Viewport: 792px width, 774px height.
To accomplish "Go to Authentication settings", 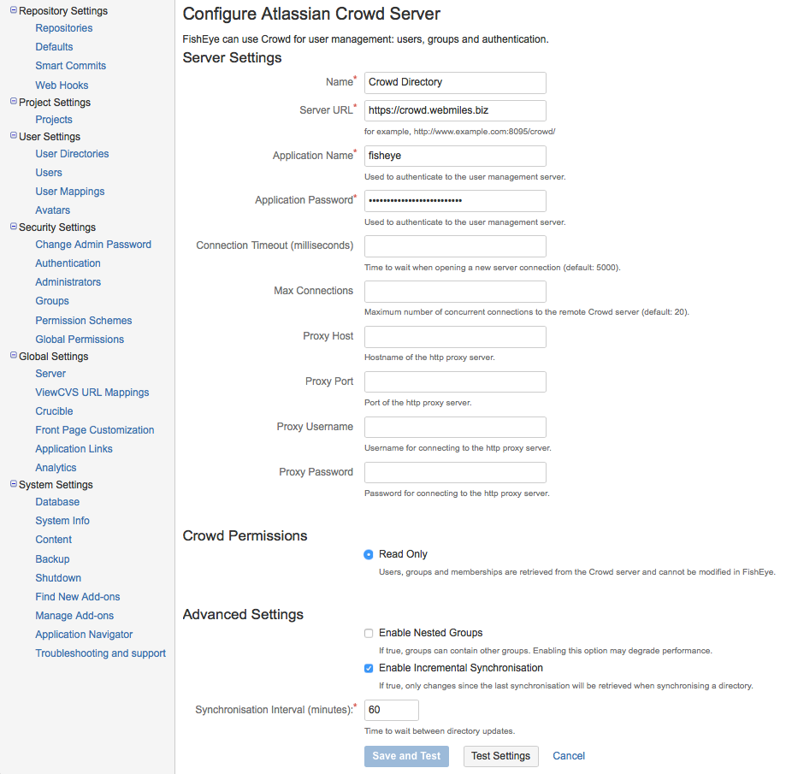I will click(x=68, y=263).
